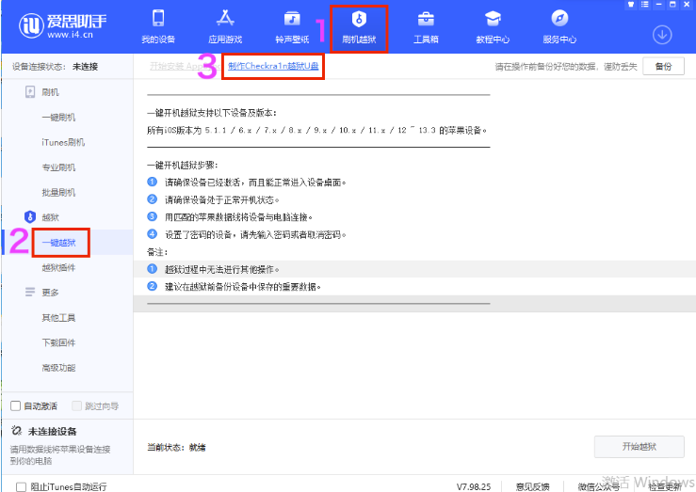Click the 更多 list icon in sidebar
Screen dimensions: 696x492
[30, 293]
